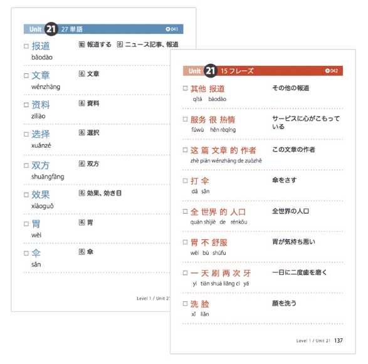The height and width of the screenshot is (364, 368).
Task: Click the phrase 服务 很 热情
Action: coord(213,120)
